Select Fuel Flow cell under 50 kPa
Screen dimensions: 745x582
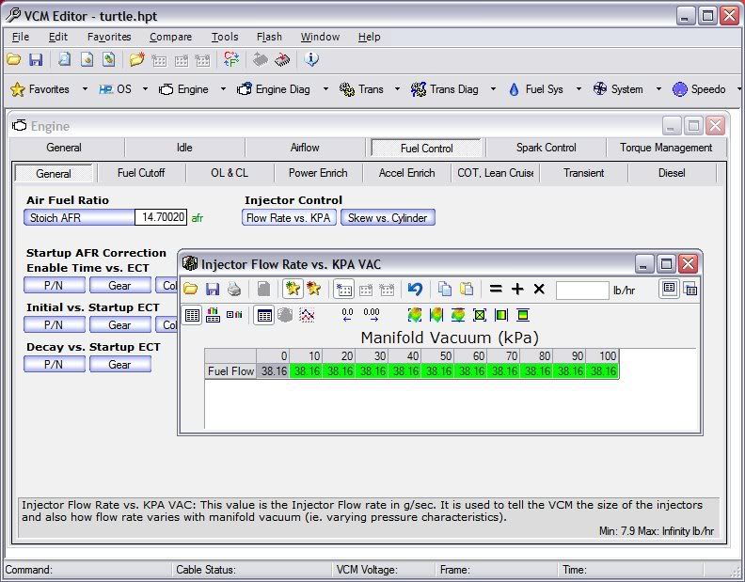(x=438, y=371)
